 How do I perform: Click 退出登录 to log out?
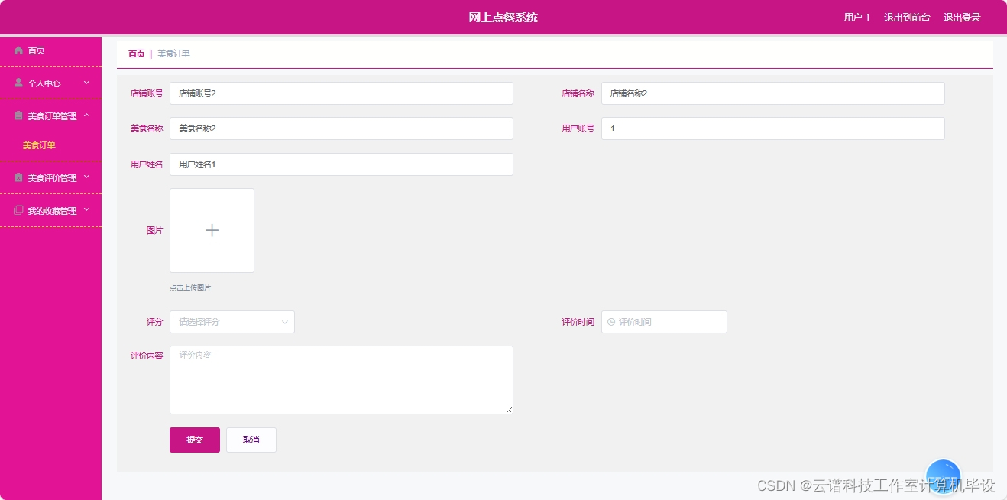(962, 18)
